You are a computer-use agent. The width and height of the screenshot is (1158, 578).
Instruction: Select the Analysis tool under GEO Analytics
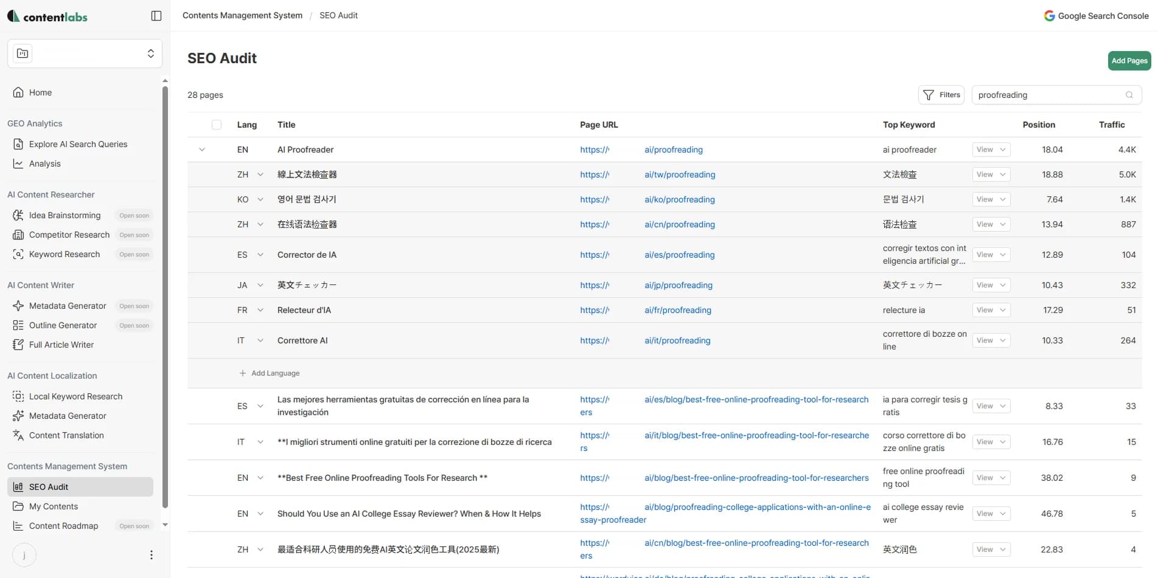click(x=46, y=163)
